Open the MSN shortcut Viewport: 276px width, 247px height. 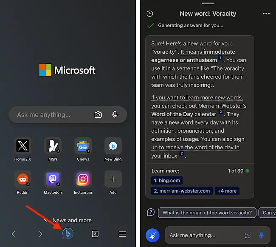(53, 146)
